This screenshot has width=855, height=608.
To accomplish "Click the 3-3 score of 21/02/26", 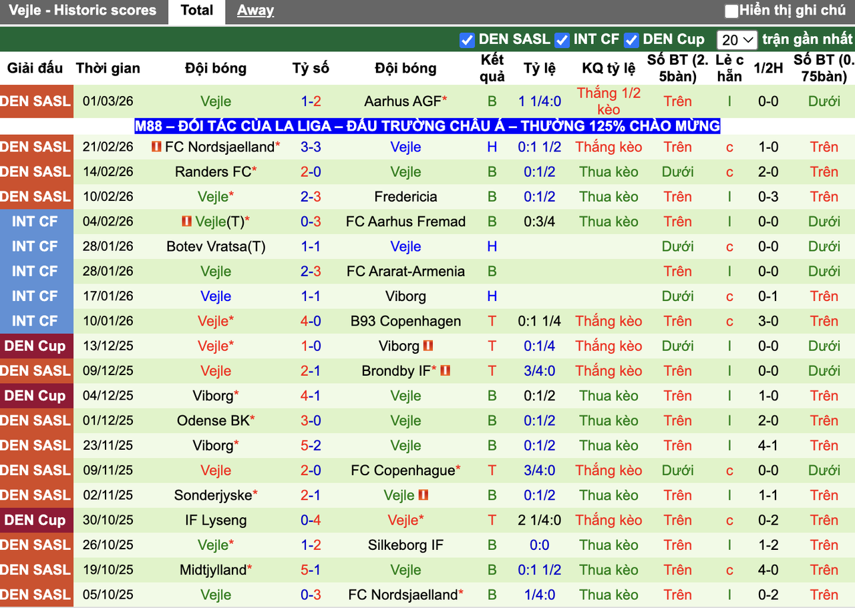I will [311, 147].
